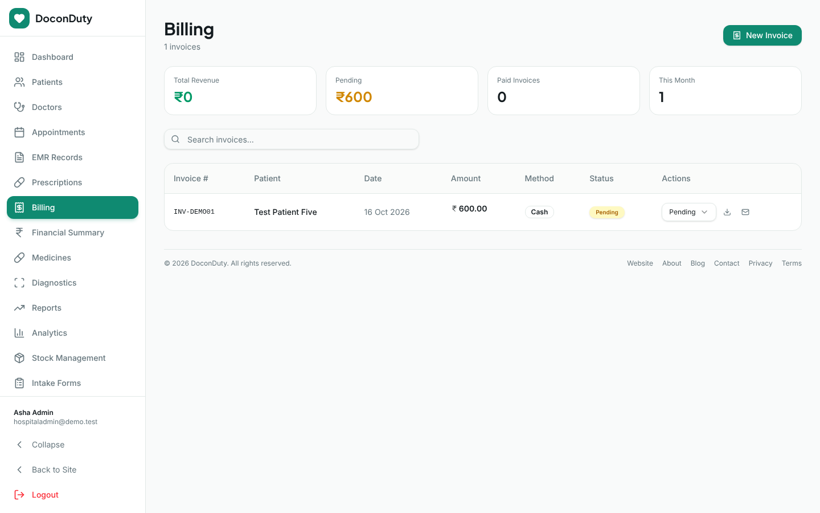Click the Cash method badge
The image size is (820, 513).
[539, 212]
